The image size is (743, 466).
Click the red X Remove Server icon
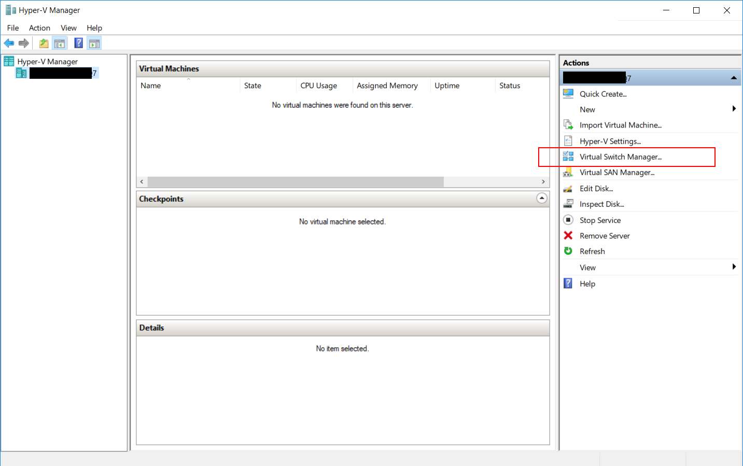pos(568,235)
